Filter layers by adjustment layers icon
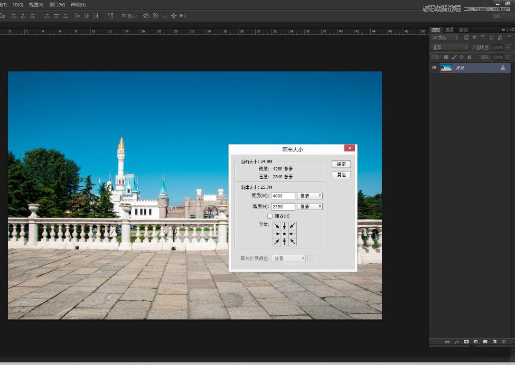 (x=475, y=38)
